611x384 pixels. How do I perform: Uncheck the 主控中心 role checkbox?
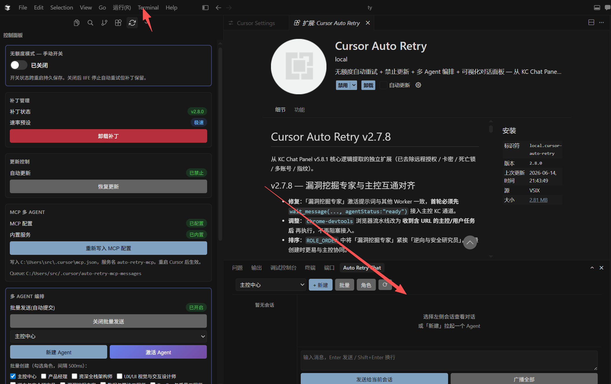tap(13, 376)
